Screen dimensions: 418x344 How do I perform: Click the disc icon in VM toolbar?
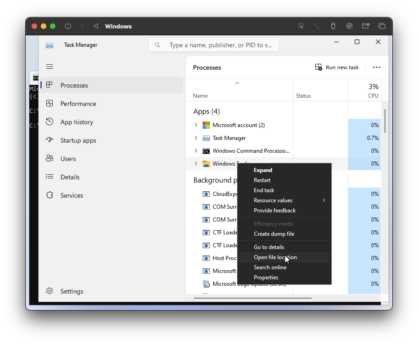point(349,26)
